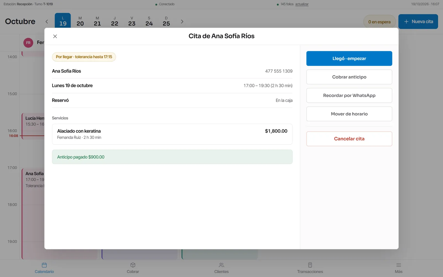443x277 pixels.
Task: Click the Lunes 19 de octubre row label
Action: point(72,86)
